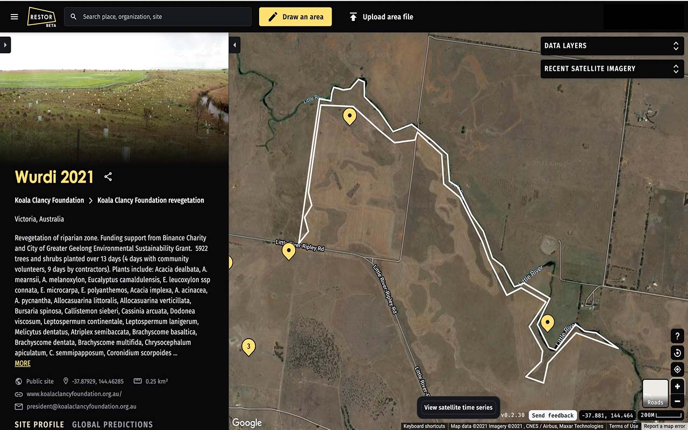Expand description with MORE link
This screenshot has width=688, height=430.
pyautogui.click(x=23, y=363)
